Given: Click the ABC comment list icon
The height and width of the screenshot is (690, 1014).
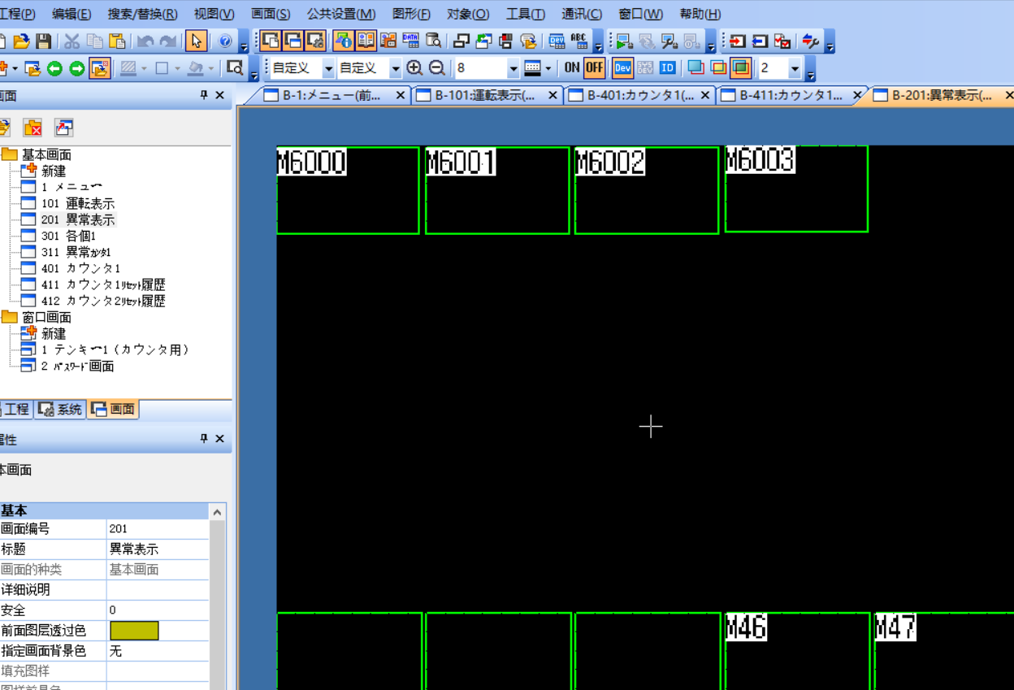Looking at the screenshot, I should click(x=579, y=41).
